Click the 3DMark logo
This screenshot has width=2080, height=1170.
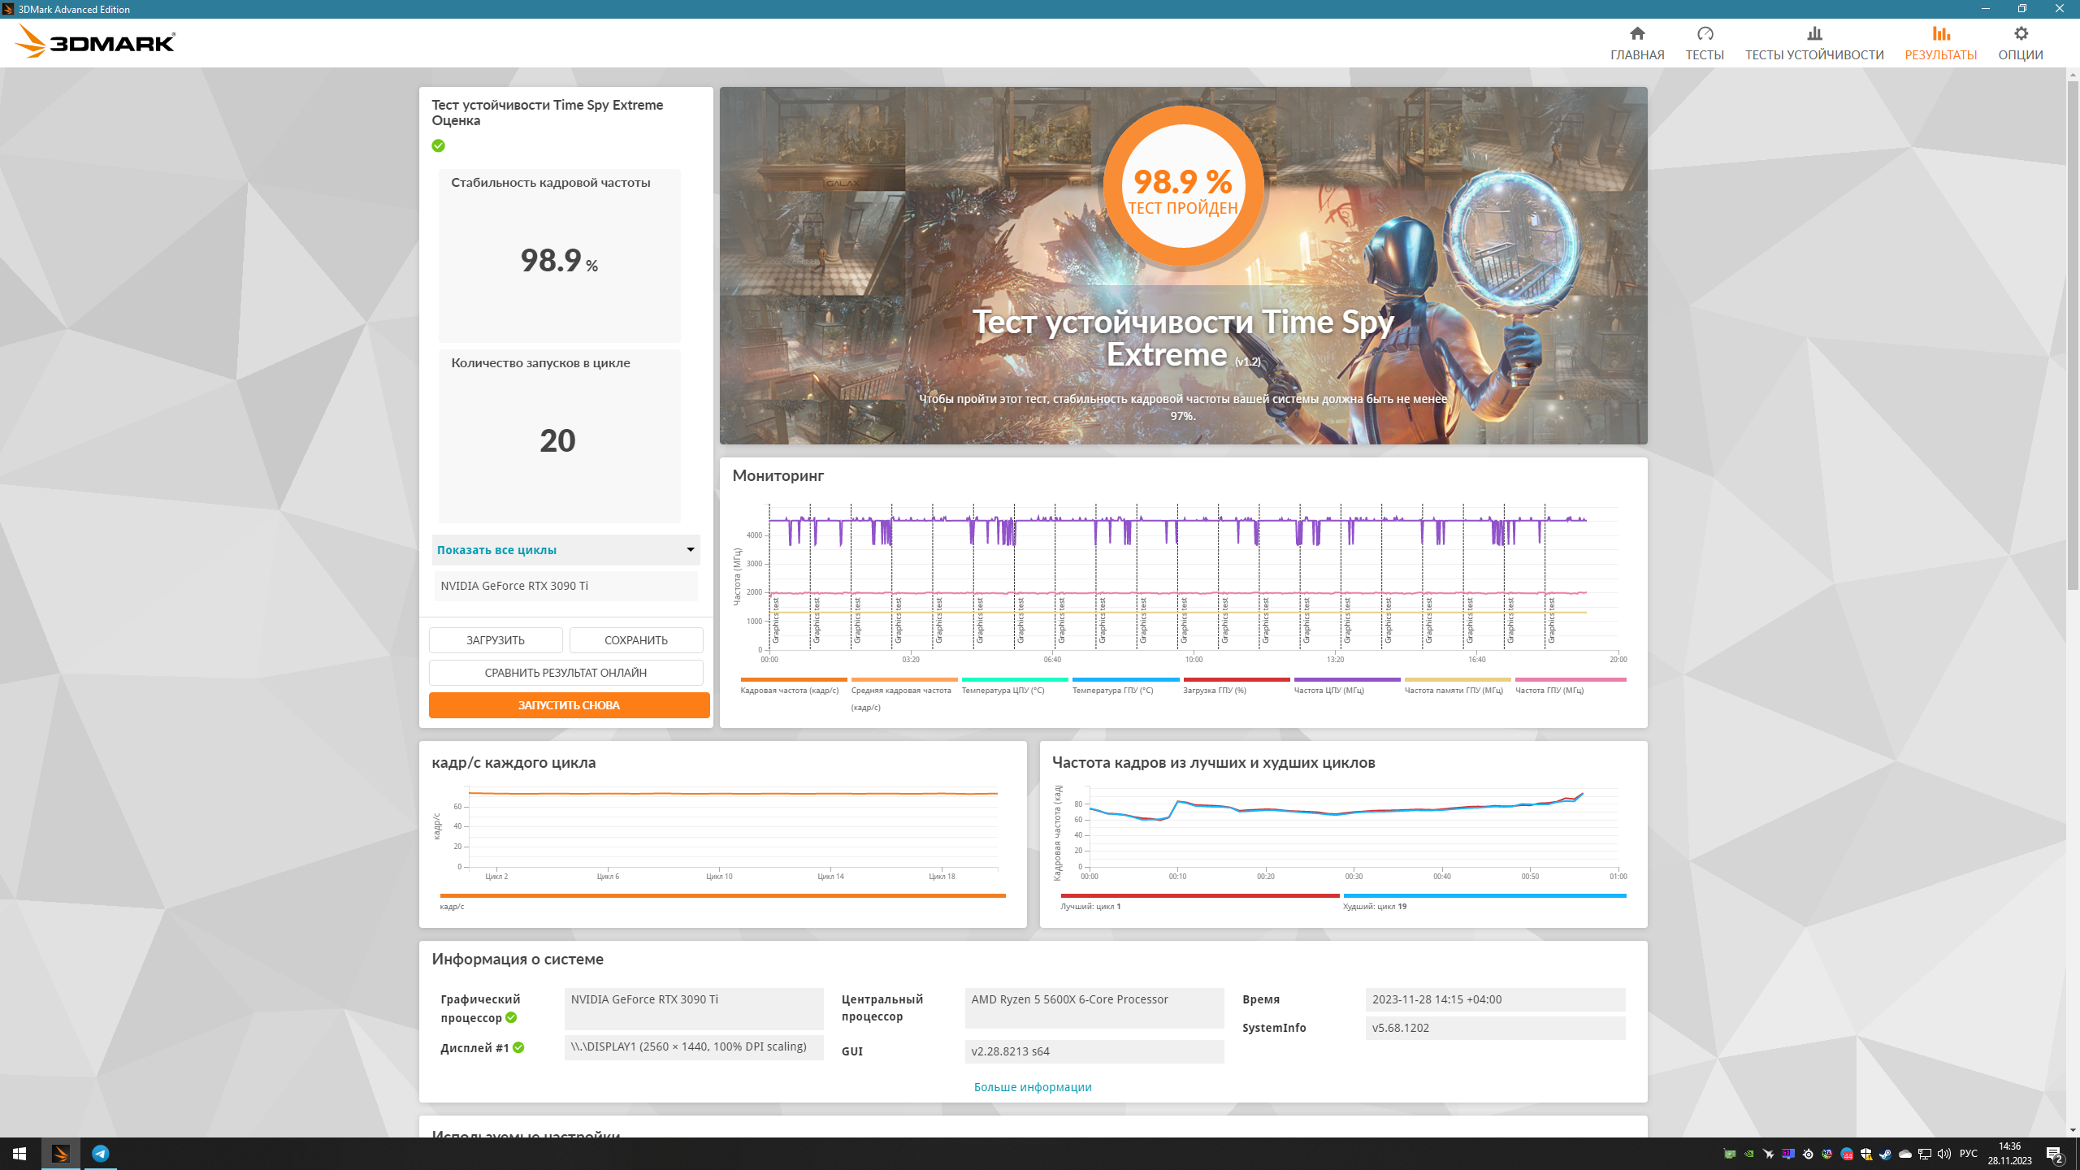(95, 41)
